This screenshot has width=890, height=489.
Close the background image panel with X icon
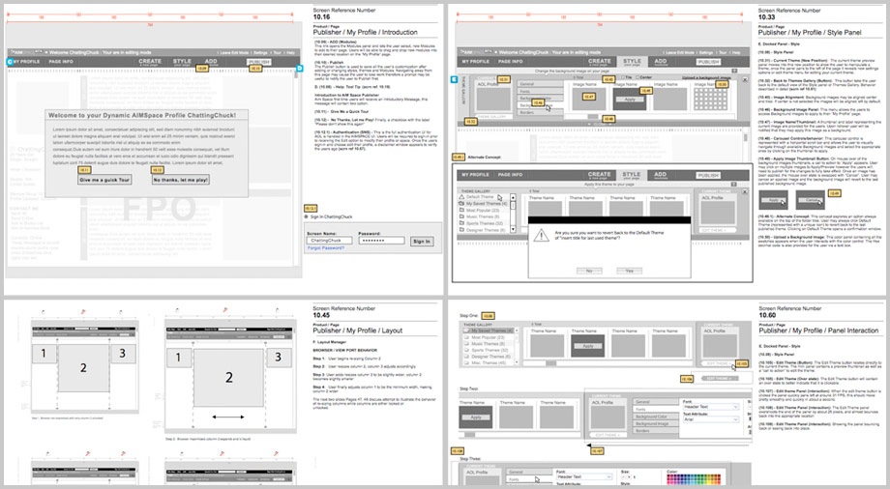pyautogui.click(x=746, y=77)
